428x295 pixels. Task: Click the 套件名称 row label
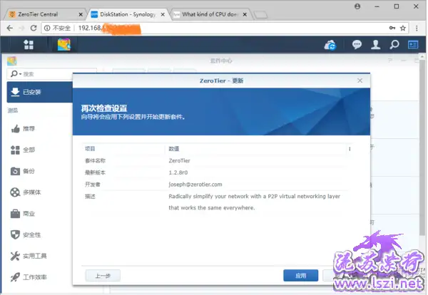coord(95,160)
